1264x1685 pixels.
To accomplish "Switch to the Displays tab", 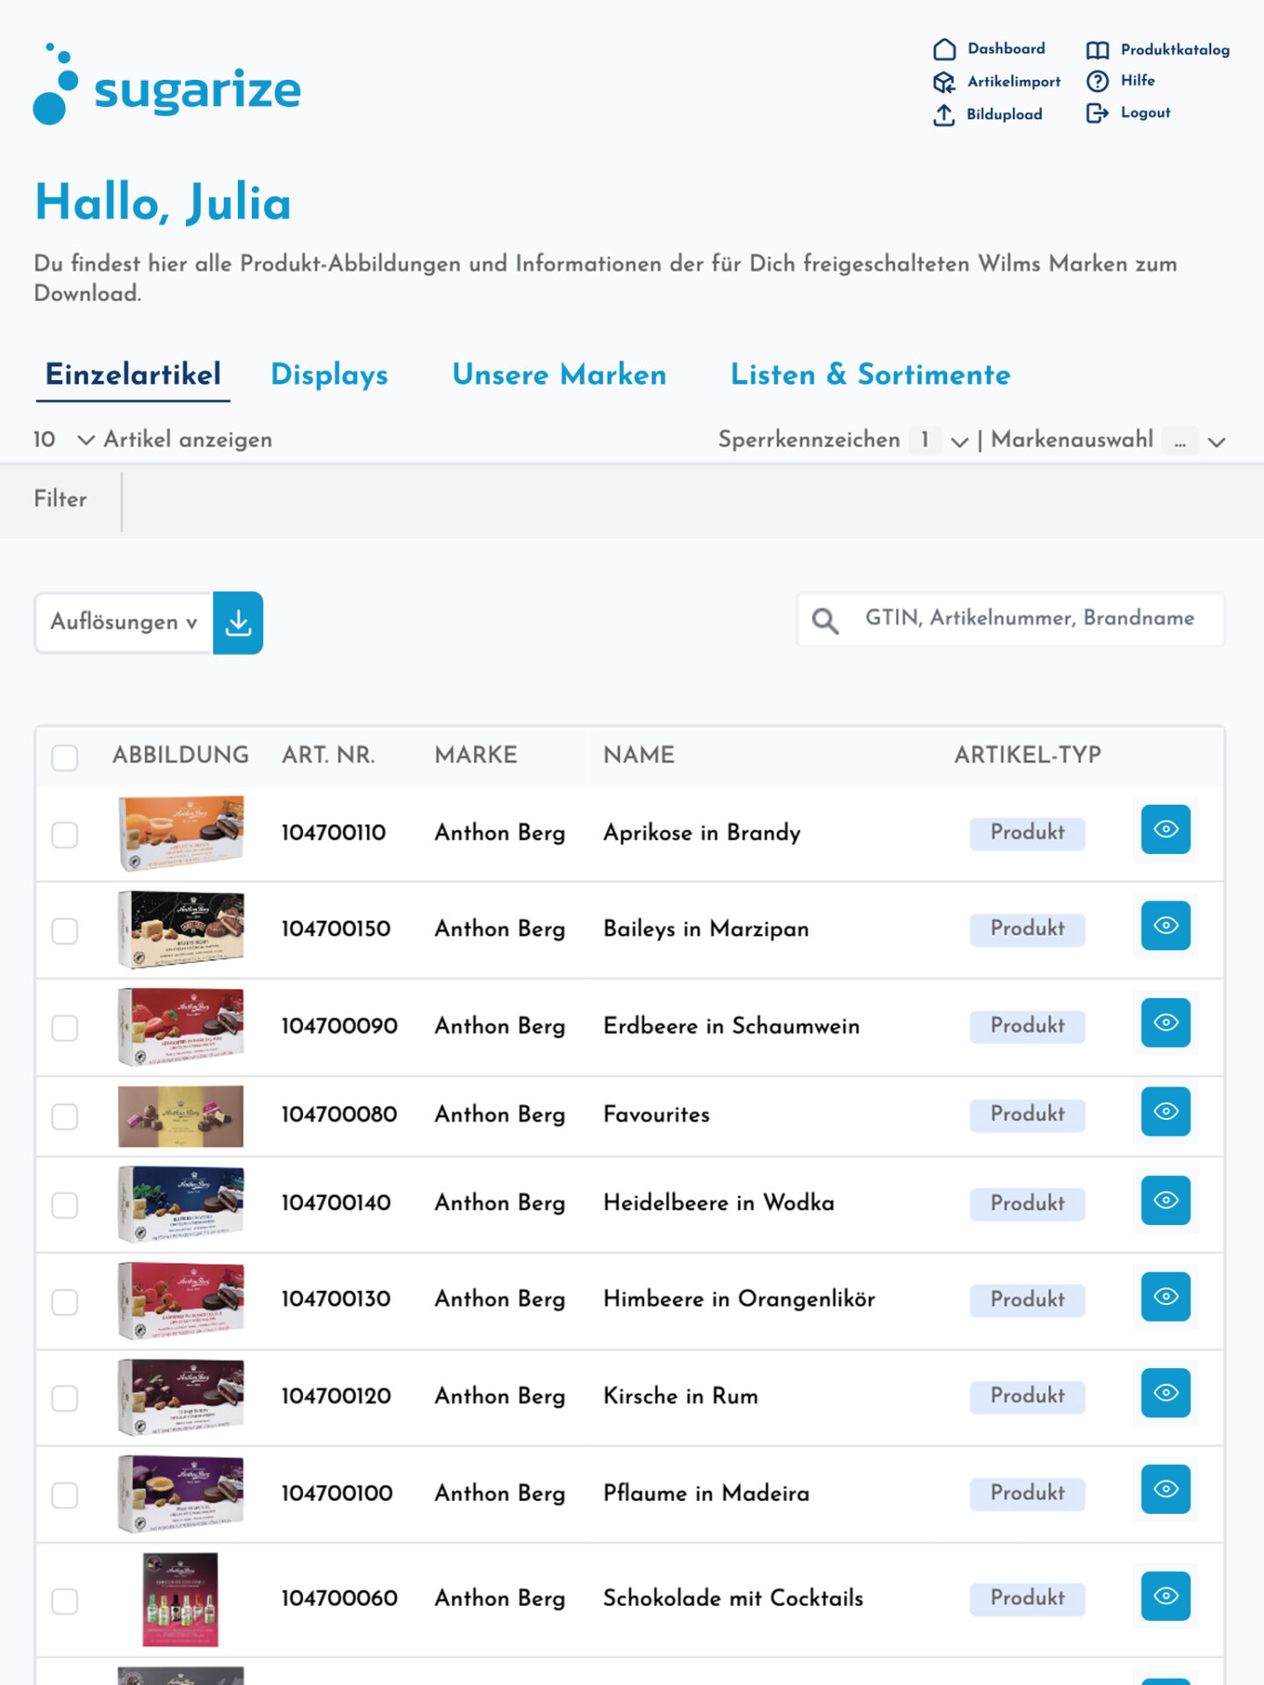I will [329, 375].
